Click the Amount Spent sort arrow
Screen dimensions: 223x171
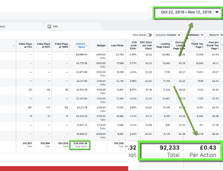click(87, 46)
